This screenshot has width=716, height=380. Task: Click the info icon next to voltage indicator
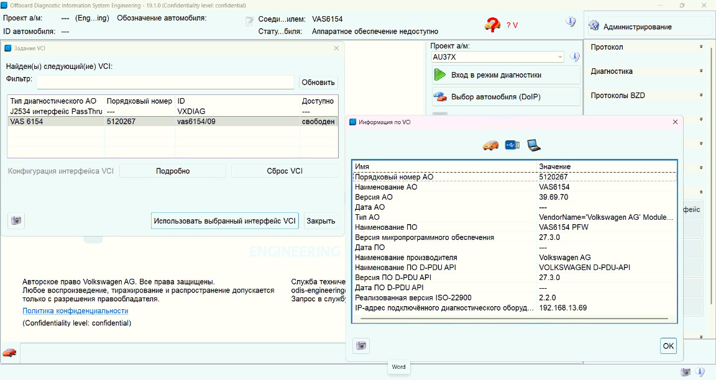pyautogui.click(x=571, y=22)
